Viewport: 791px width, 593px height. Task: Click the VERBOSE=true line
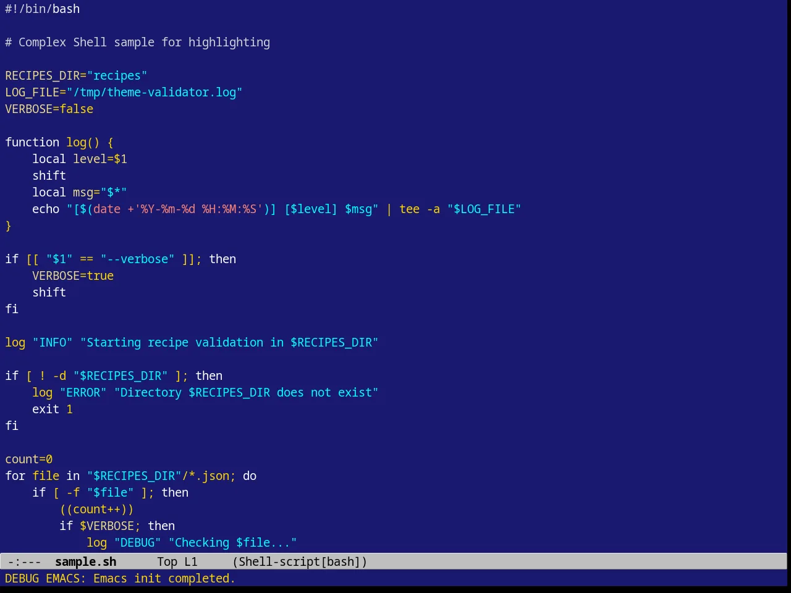tap(73, 275)
